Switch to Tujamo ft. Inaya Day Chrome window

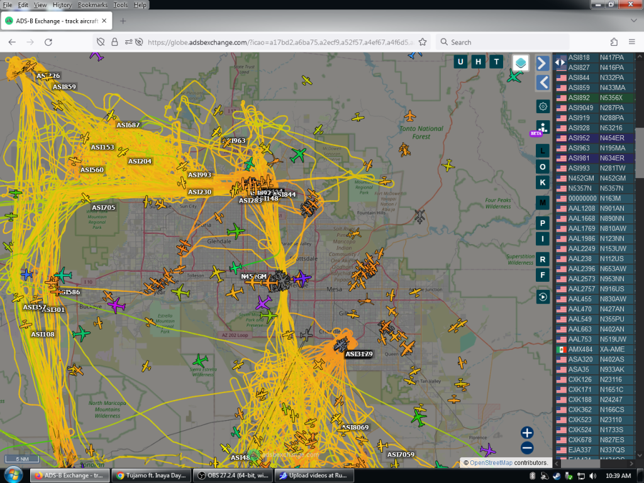coord(151,475)
